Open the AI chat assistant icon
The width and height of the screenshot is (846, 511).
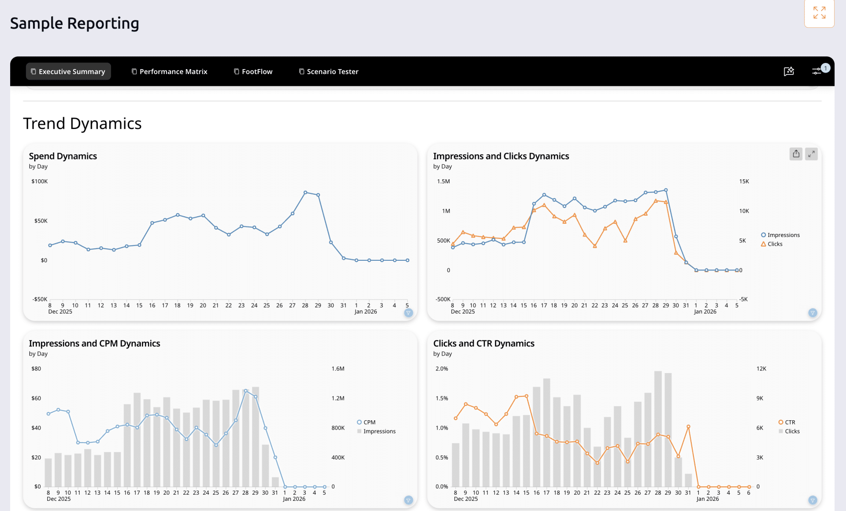click(x=789, y=71)
